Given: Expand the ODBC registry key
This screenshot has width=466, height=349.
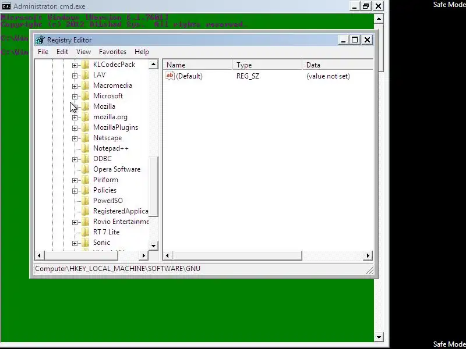Looking at the screenshot, I should pyautogui.click(x=75, y=159).
